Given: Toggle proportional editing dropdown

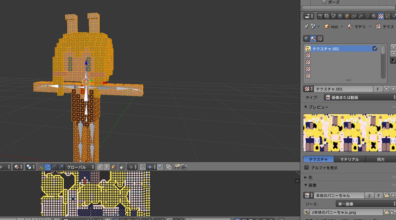Looking at the screenshot, I should (x=132, y=167).
